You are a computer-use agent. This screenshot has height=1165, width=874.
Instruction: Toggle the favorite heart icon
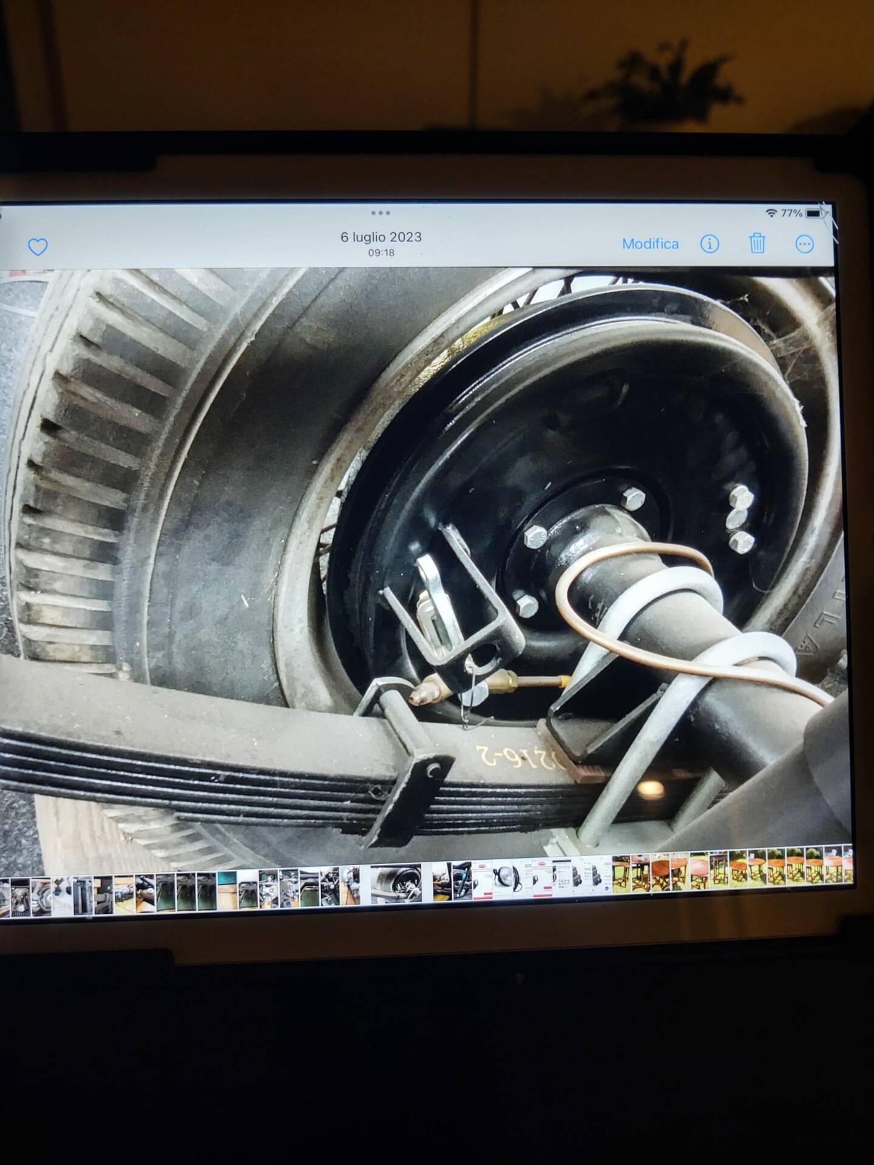pos(38,247)
